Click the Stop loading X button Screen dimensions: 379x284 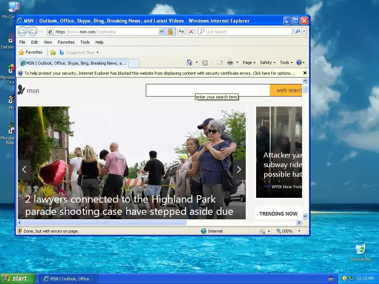[x=191, y=32]
